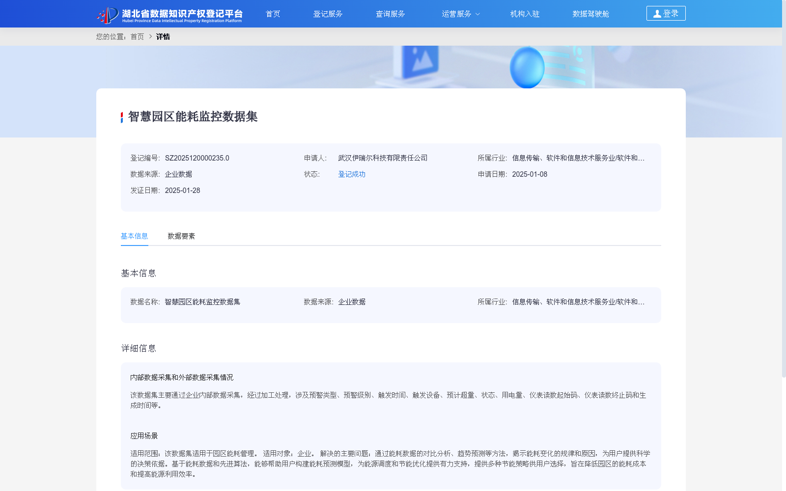The height and width of the screenshot is (491, 786).
Task: Click the 企业数据 value under 数据来源 in summary
Action: pos(178,174)
